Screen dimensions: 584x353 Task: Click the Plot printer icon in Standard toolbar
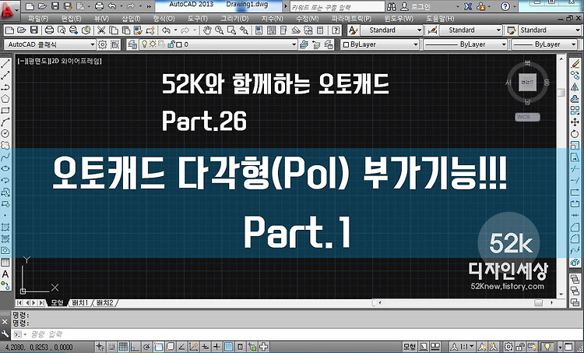(49, 30)
